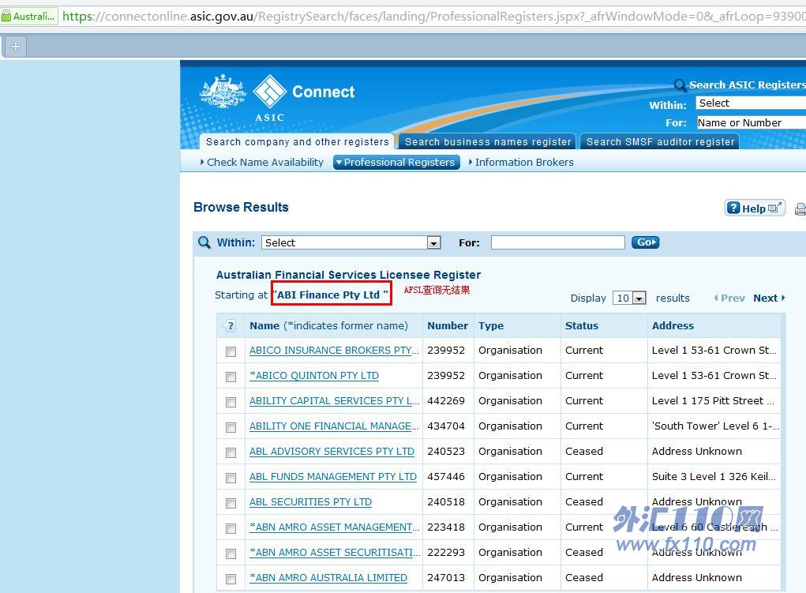Tick checkbox for *ABN AMRO ASSET SECURITISATI
Screen dimensions: 806x593
point(231,553)
